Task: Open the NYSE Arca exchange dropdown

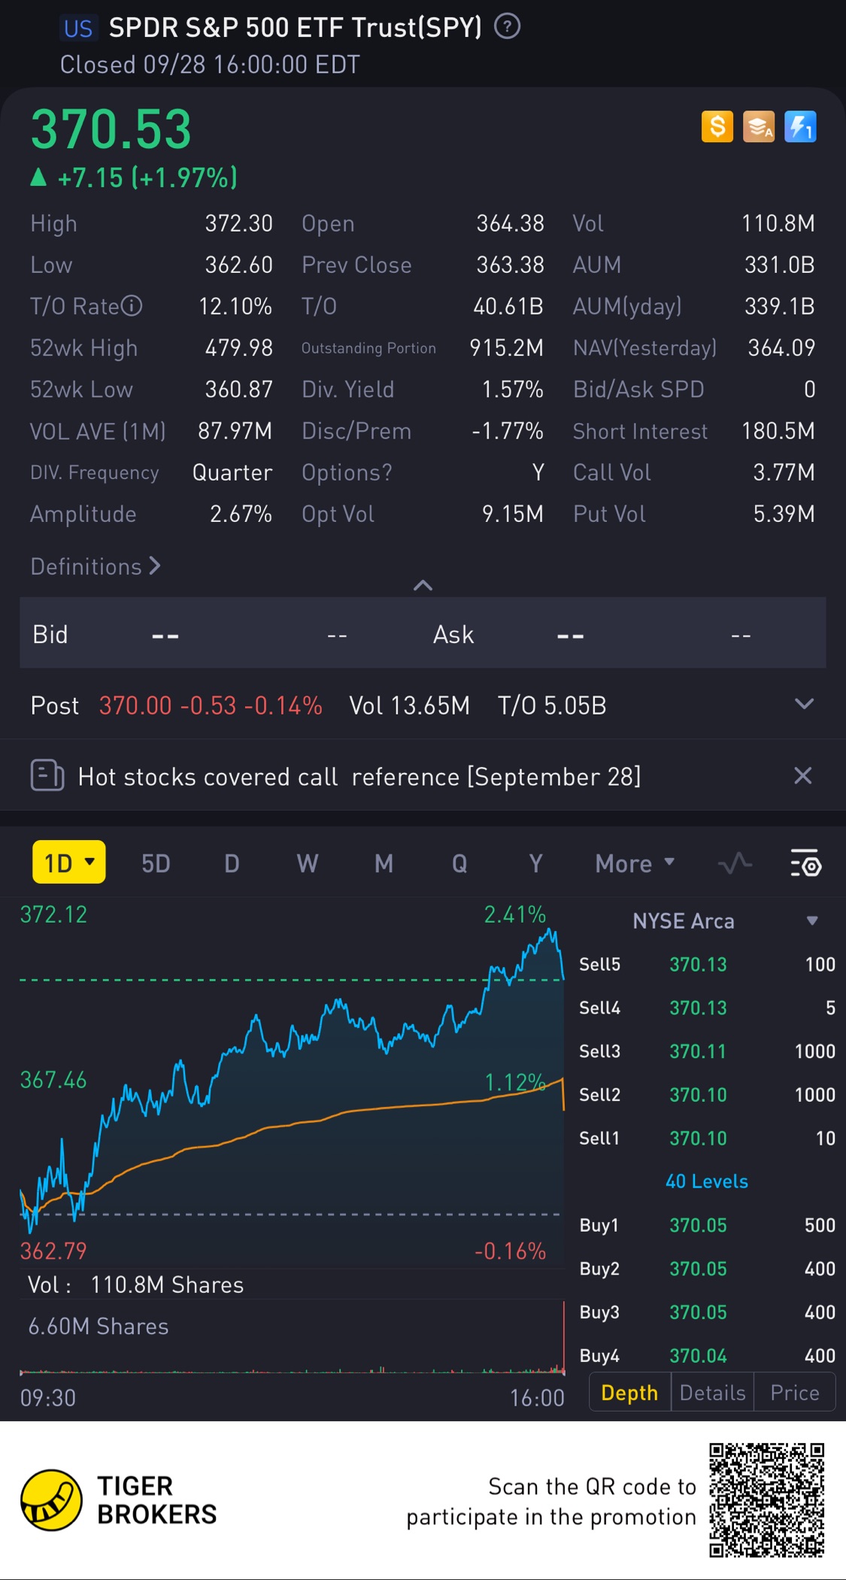Action: click(x=811, y=920)
